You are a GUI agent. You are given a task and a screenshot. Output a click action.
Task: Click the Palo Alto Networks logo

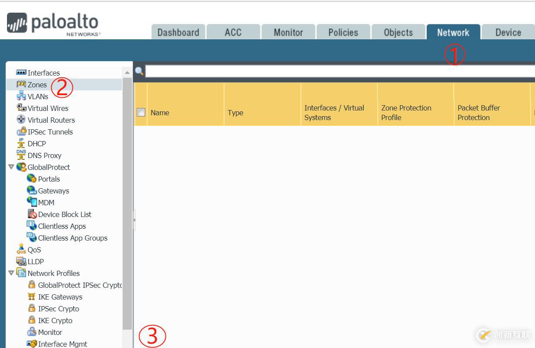[x=54, y=24]
